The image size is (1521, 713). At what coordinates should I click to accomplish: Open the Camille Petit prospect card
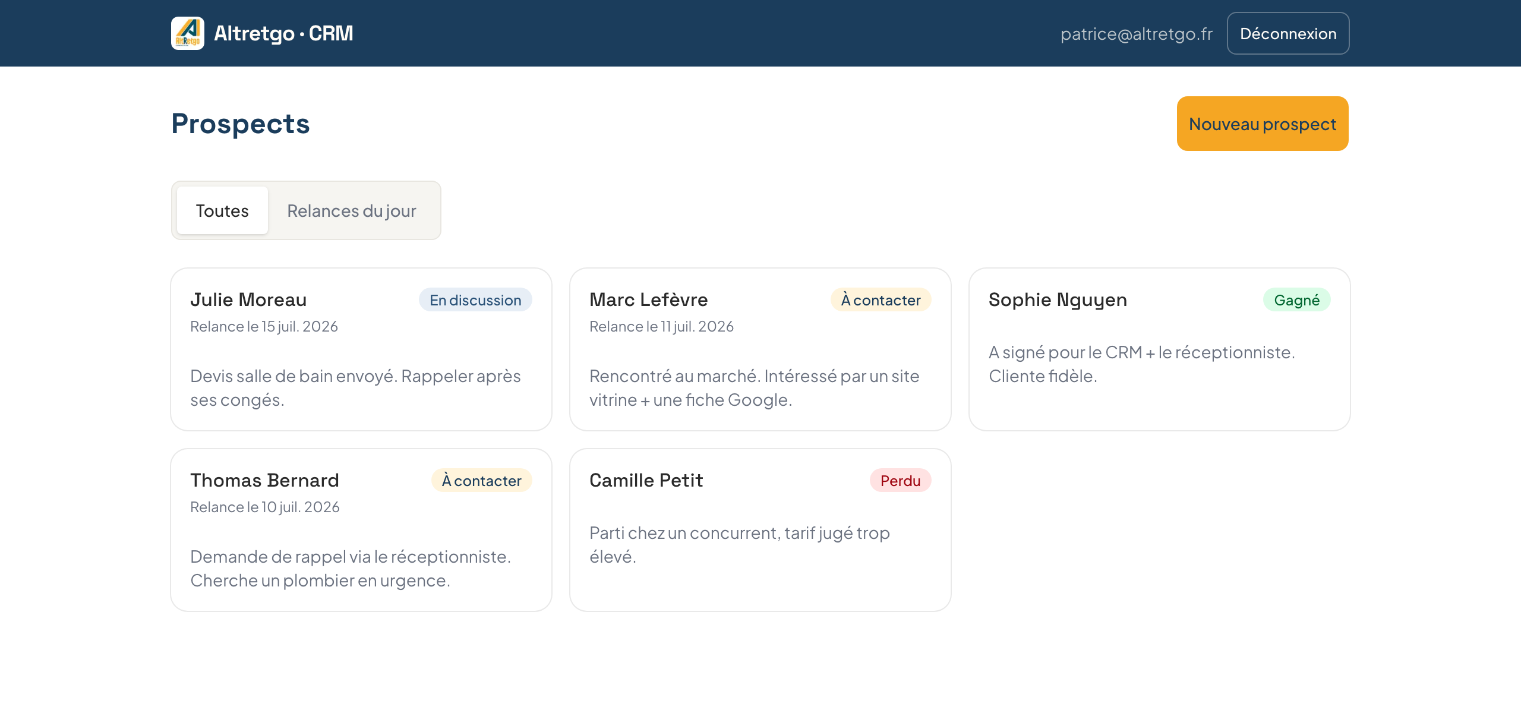(x=760, y=530)
